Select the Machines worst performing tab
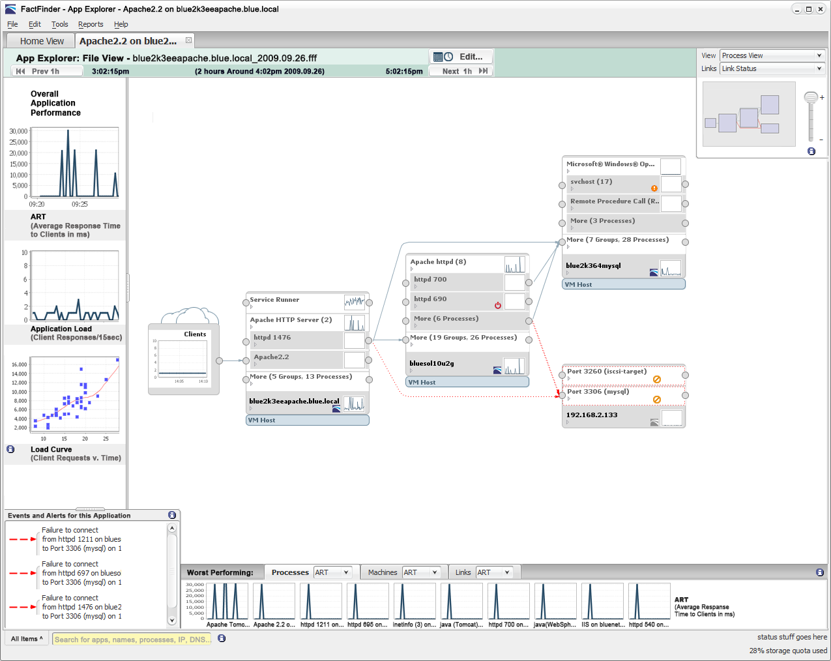Screen dimensions: 831x661 click(x=383, y=572)
